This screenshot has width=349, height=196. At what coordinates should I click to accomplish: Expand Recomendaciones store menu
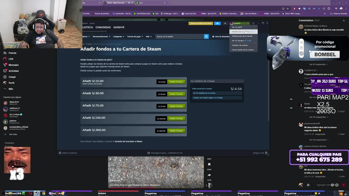click(x=101, y=36)
